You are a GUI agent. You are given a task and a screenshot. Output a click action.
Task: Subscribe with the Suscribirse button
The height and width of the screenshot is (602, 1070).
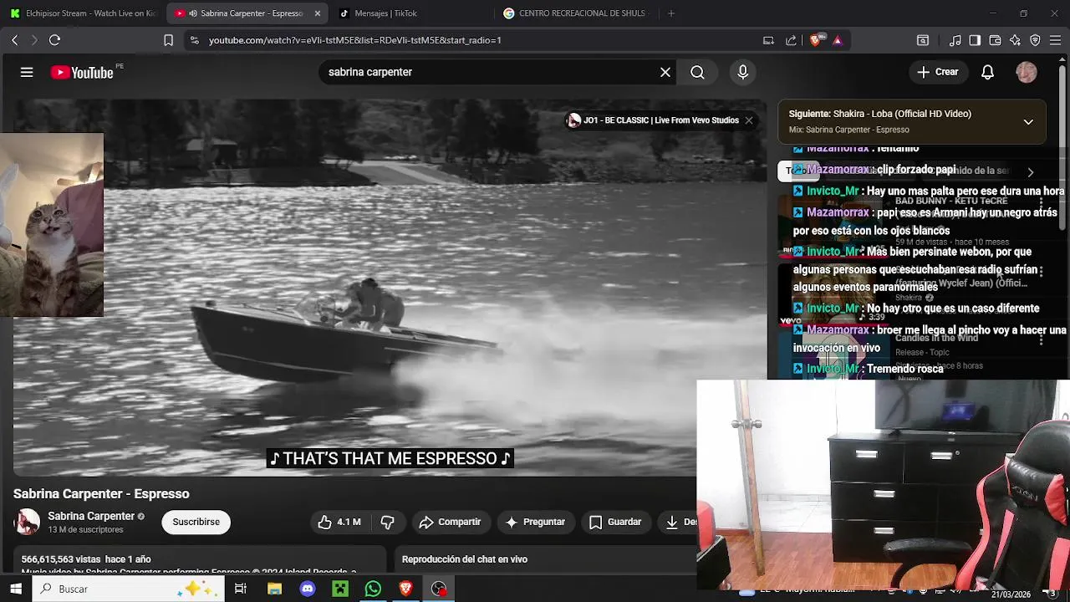click(196, 522)
